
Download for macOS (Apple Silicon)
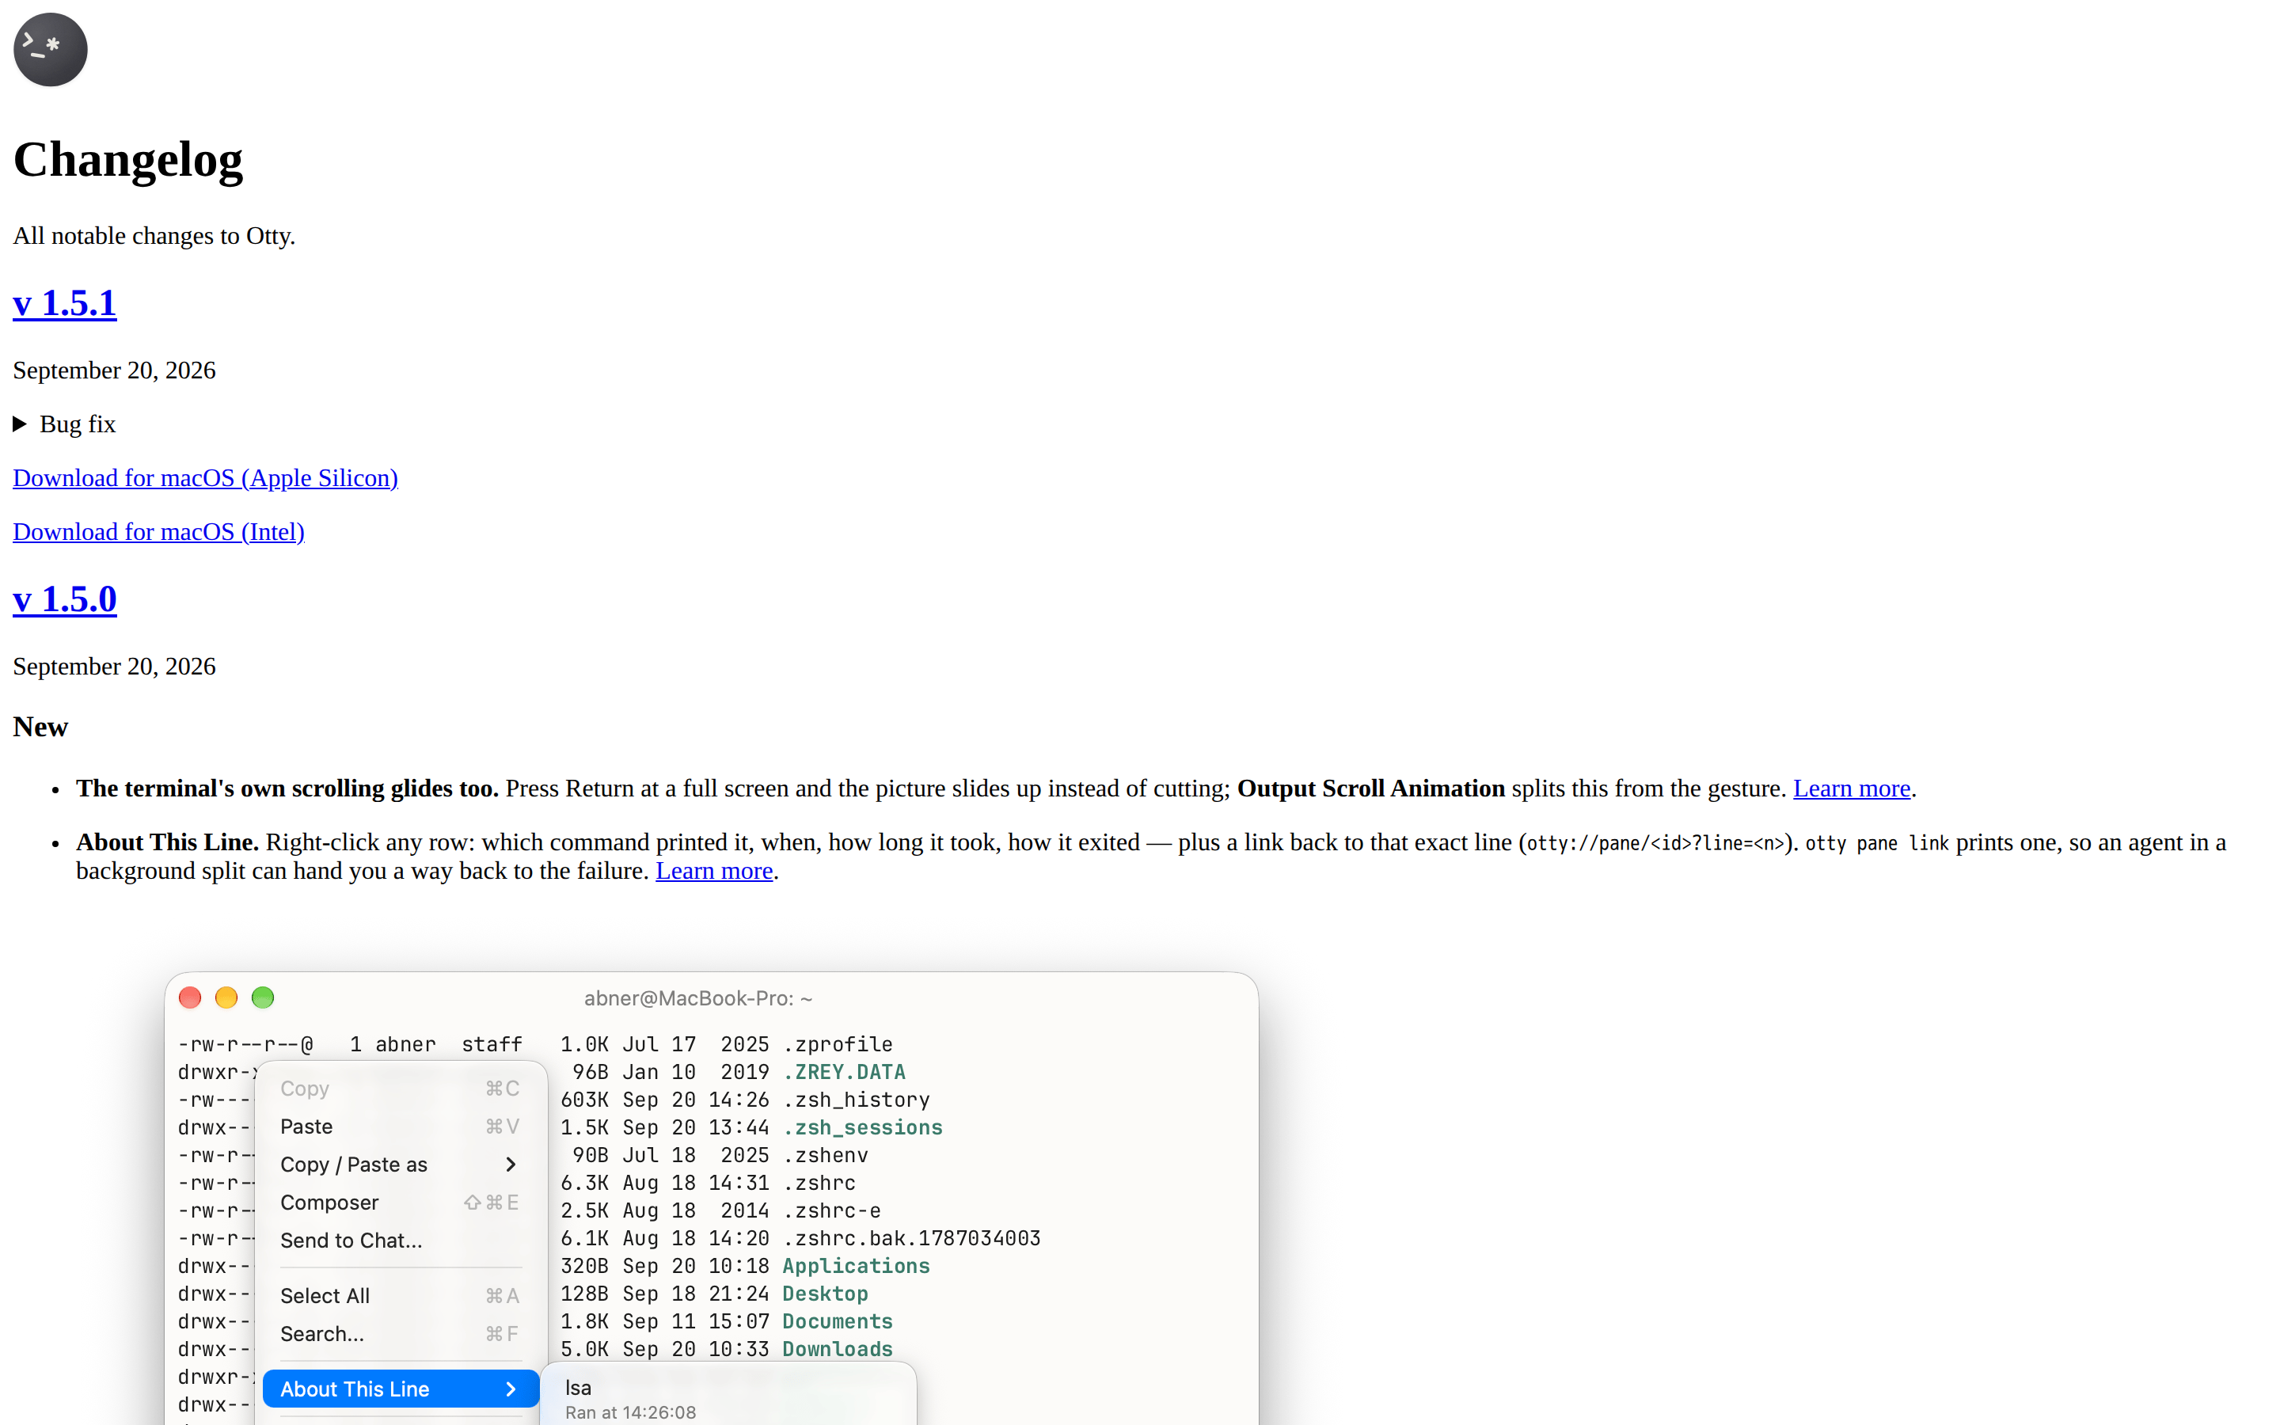[205, 478]
